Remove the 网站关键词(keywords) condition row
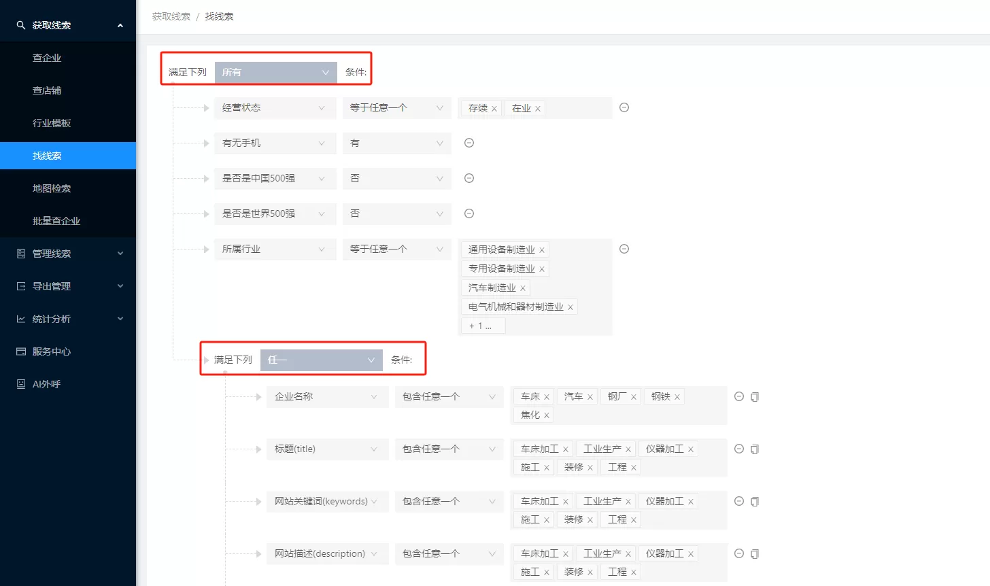This screenshot has height=586, width=990. [738, 501]
